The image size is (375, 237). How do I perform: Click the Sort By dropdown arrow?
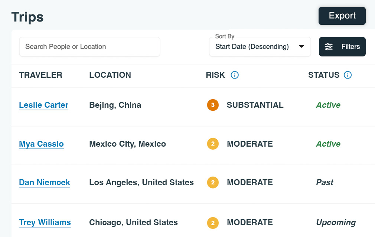point(301,47)
